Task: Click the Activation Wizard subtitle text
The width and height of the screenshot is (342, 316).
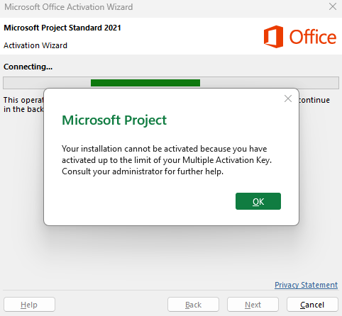Action: coord(35,45)
